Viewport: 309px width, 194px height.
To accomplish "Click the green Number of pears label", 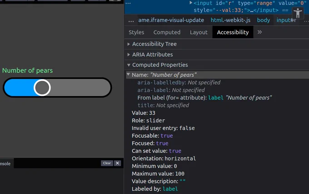I will click(27, 70).
